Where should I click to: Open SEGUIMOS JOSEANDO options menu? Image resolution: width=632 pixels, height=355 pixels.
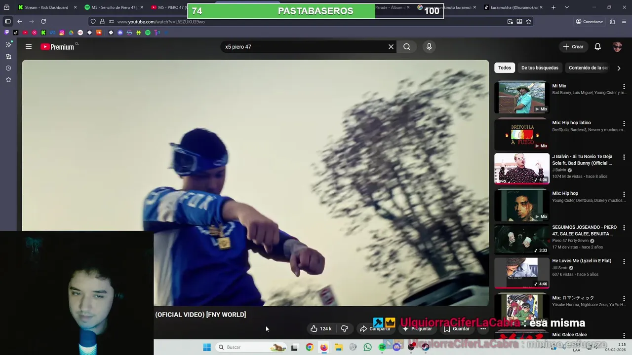624,228
